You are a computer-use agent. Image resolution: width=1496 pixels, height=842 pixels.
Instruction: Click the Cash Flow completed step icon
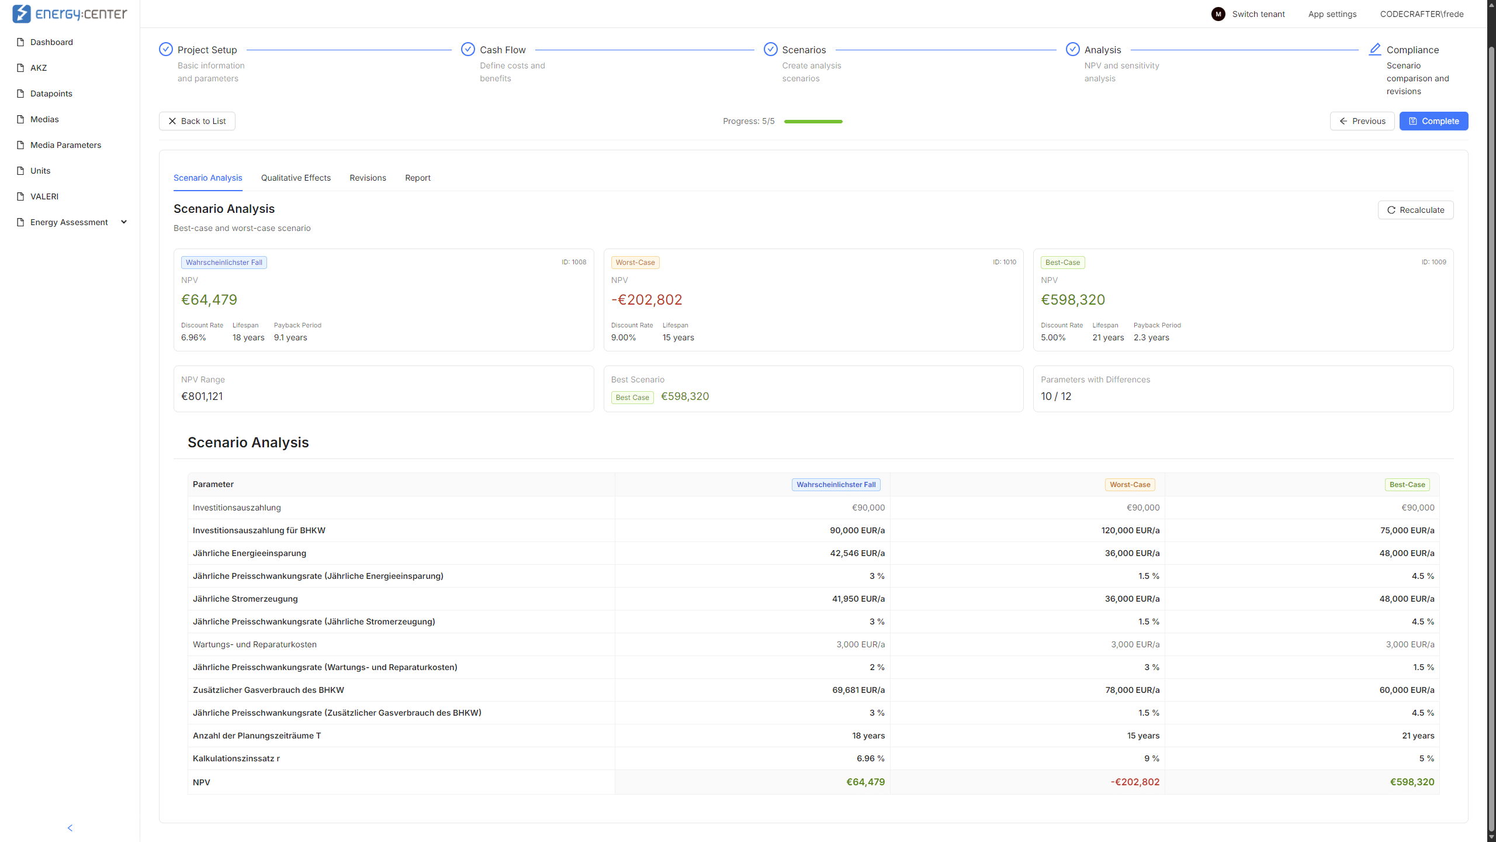click(468, 49)
